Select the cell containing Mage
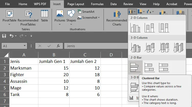 pos(24,88)
